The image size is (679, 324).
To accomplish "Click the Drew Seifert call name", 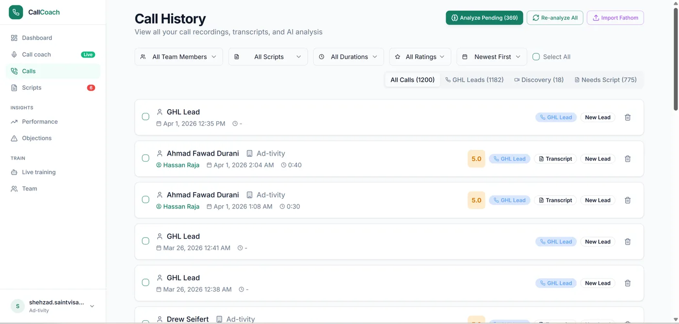I will (x=188, y=319).
